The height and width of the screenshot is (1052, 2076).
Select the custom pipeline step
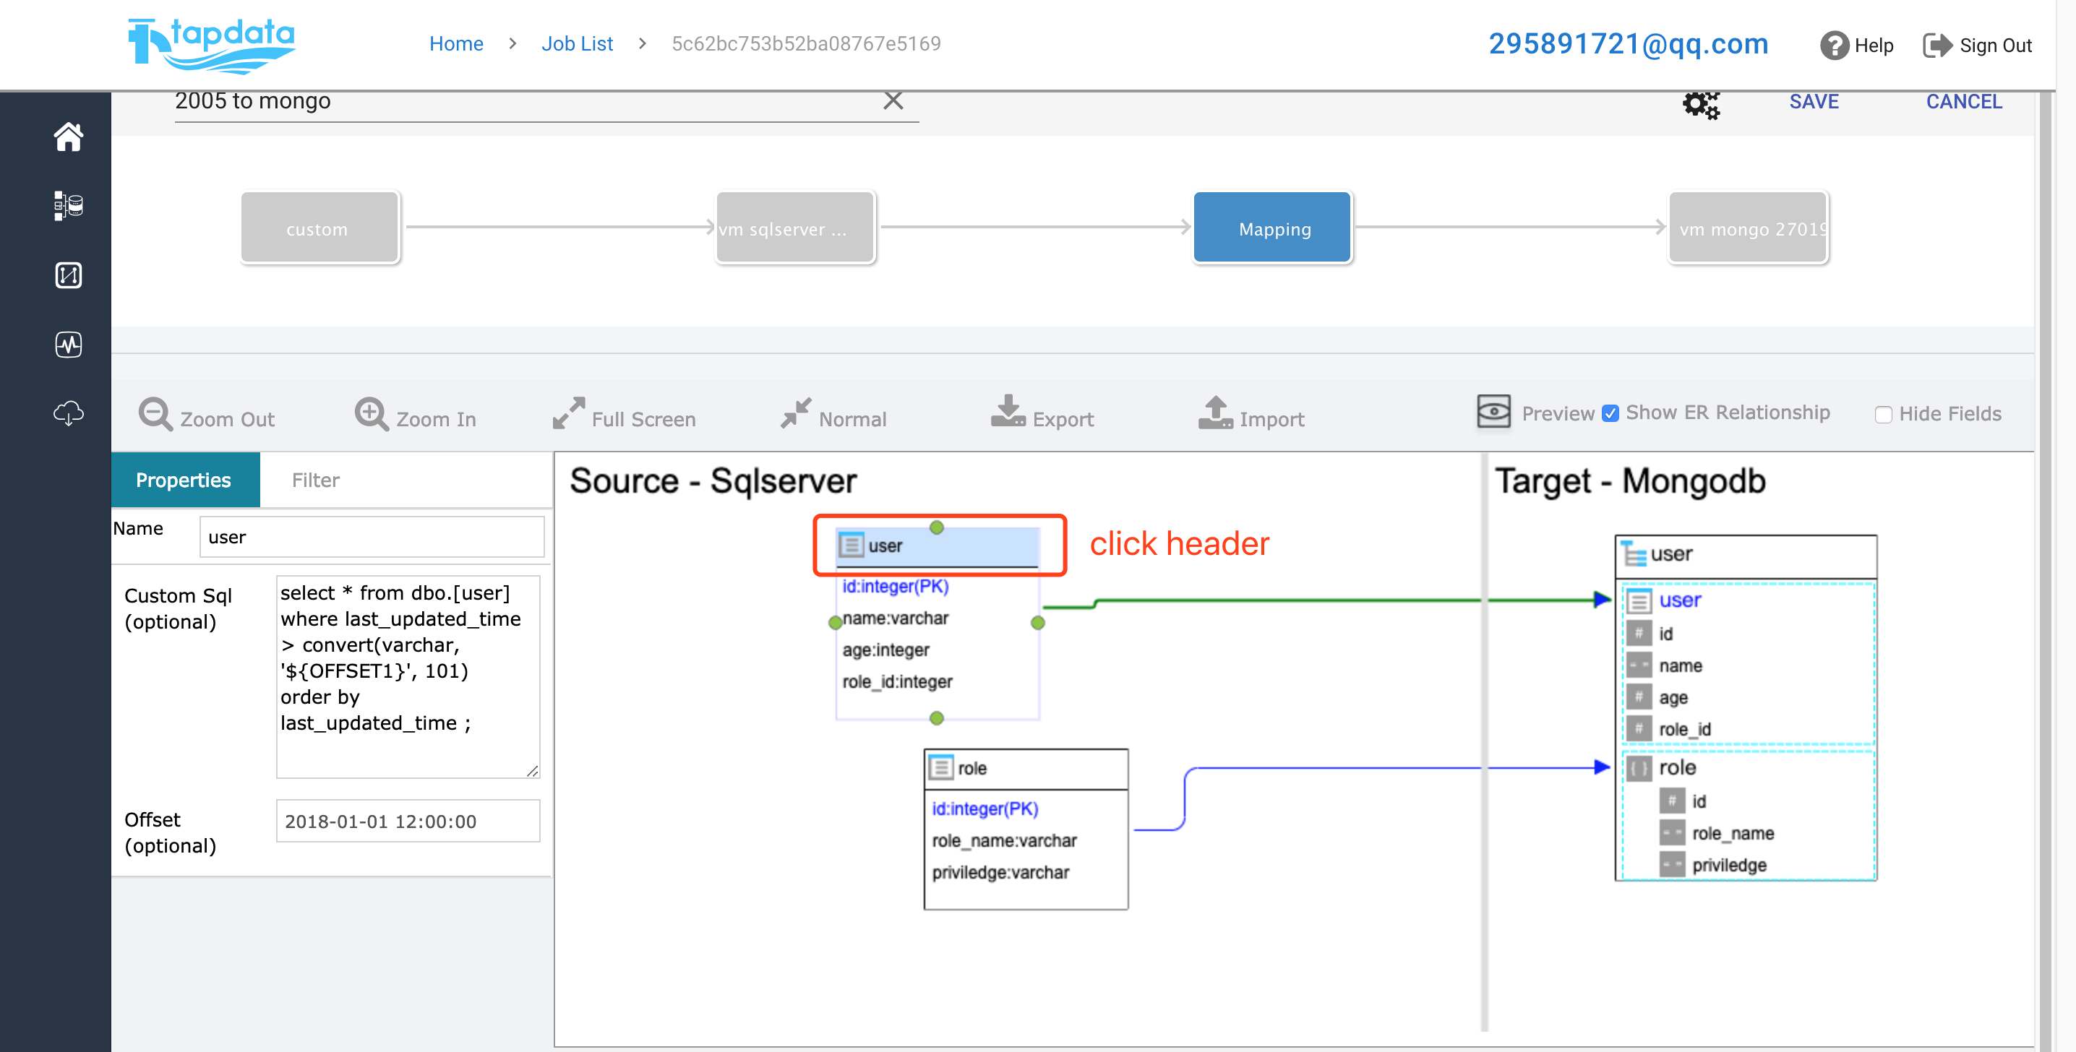[320, 228]
